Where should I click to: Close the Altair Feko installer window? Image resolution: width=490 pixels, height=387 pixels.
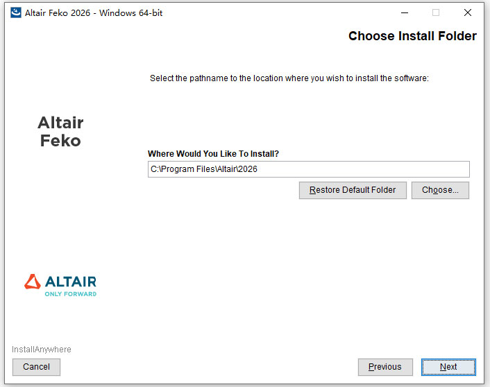468,12
